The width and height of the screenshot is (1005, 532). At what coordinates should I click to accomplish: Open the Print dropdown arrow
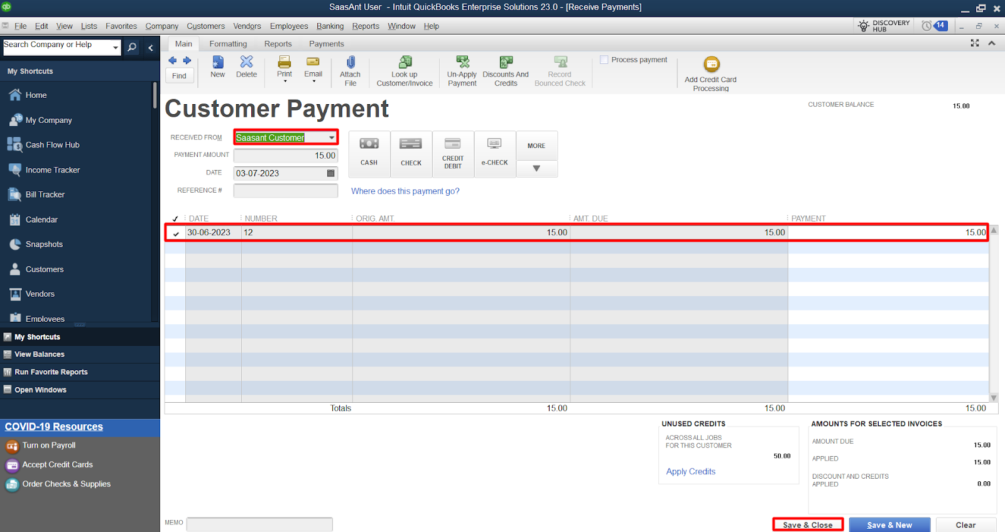285,82
